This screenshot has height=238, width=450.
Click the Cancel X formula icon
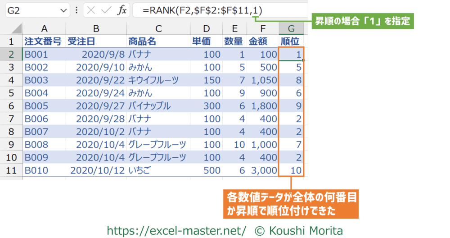[92, 10]
